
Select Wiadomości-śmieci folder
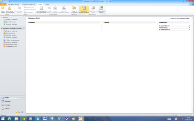click(x=12, y=44)
